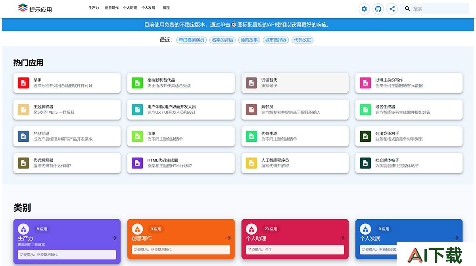Click the dark green icon for 列出竞争对手
Viewport: 476px width, 266px height.
click(x=365, y=136)
